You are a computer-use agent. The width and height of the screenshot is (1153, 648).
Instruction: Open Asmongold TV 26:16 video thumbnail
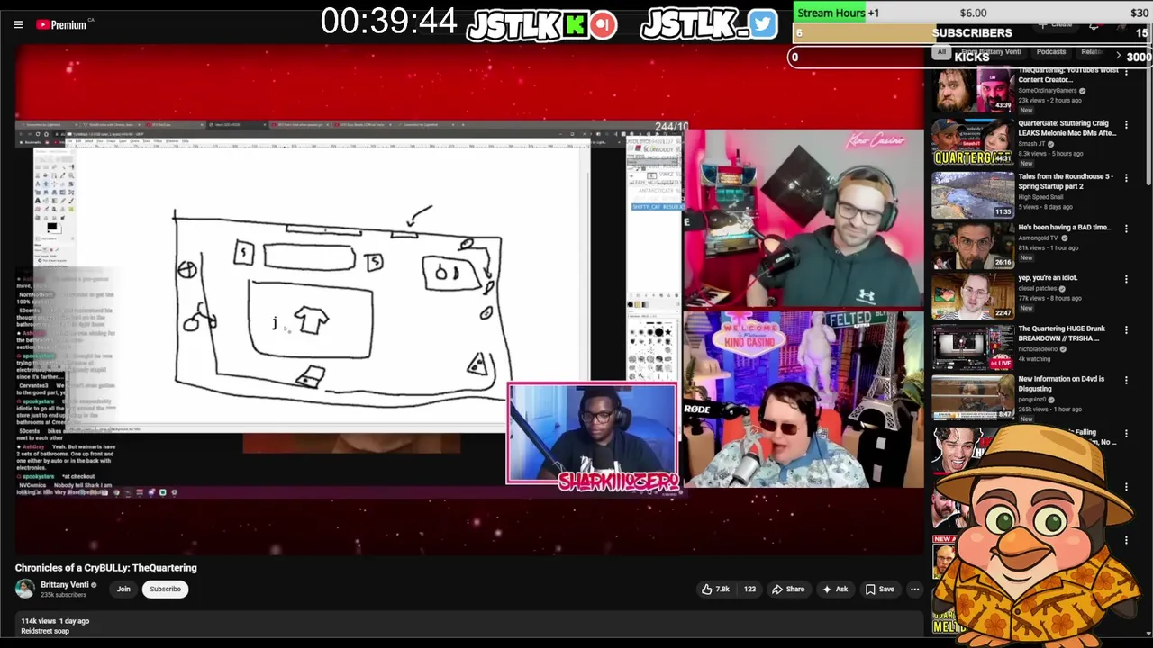tap(972, 244)
